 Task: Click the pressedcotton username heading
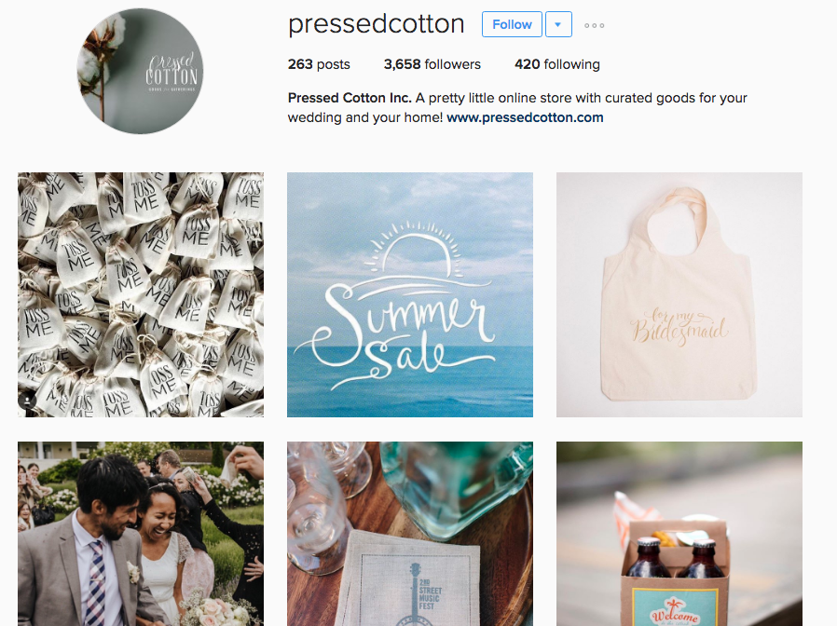pos(376,24)
